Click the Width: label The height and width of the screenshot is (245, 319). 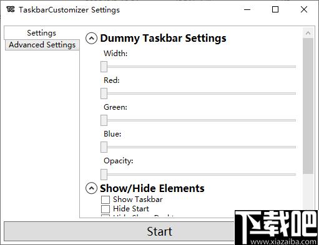[115, 54]
